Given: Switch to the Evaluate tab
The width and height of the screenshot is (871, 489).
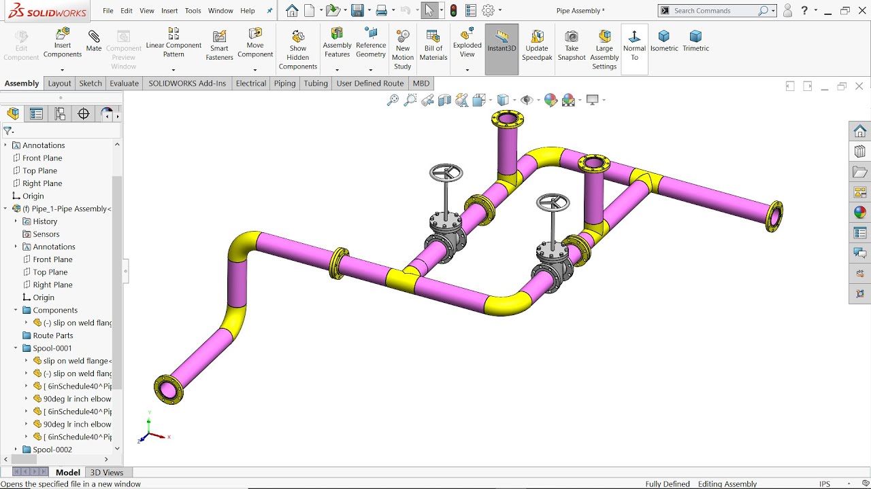Looking at the screenshot, I should (x=124, y=84).
